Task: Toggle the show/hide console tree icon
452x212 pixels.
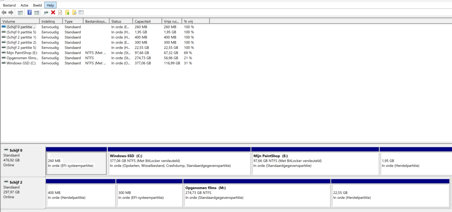Action: [x=20, y=12]
